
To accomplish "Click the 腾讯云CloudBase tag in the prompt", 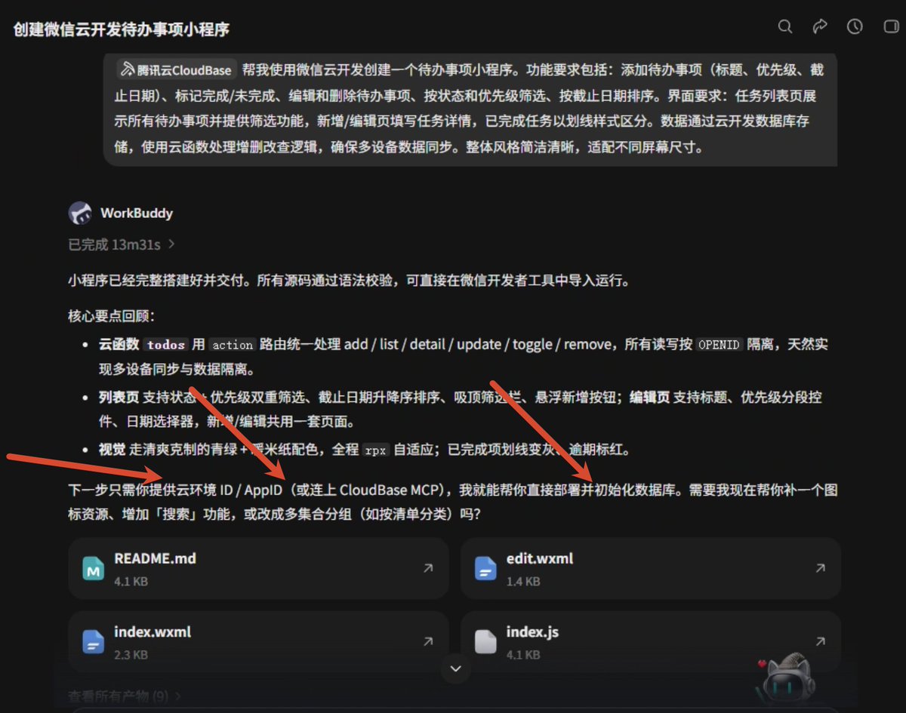I will coord(176,70).
